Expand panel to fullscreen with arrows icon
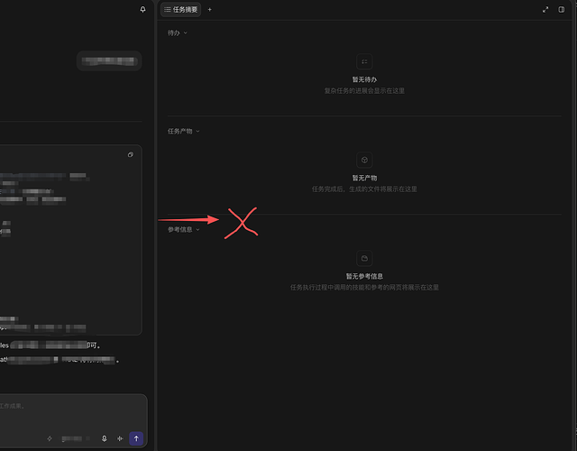Viewport: 577px width, 451px height. tap(545, 10)
